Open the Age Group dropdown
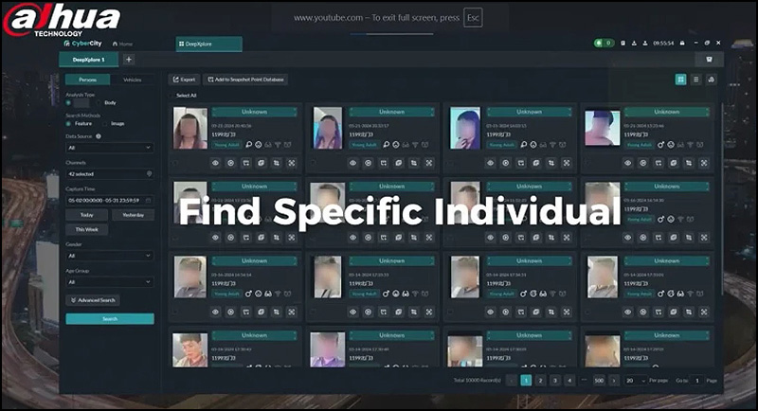This screenshot has width=758, height=411. pos(110,281)
